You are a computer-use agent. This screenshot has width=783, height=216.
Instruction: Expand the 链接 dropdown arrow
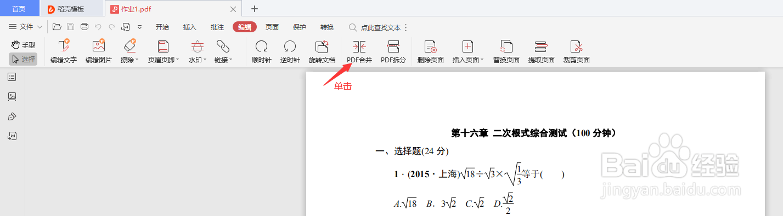coord(231,60)
